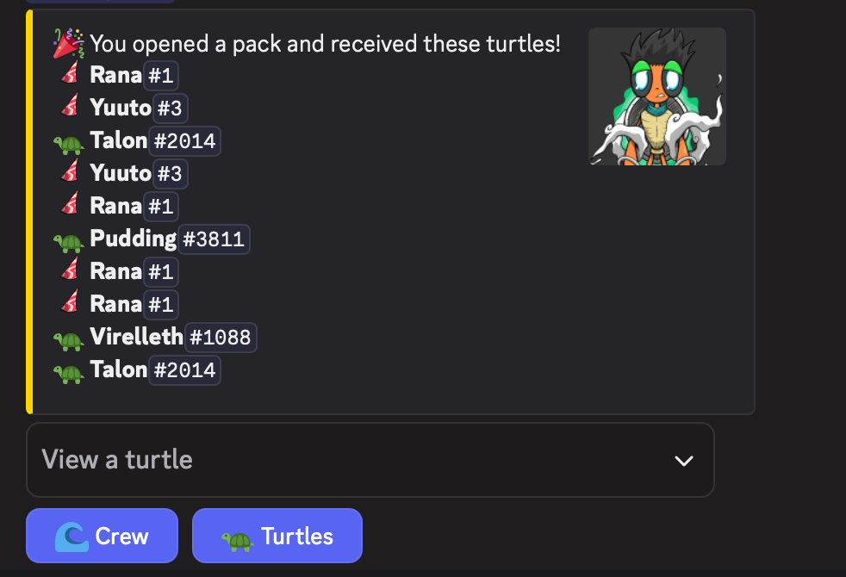Select the #3811 tag next to Pudding

(x=214, y=239)
